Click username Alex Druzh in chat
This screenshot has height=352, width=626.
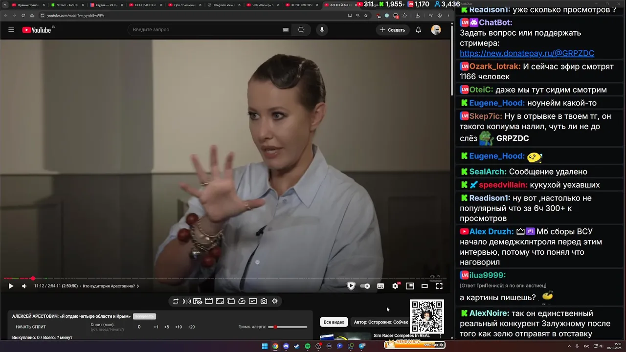pos(491,232)
